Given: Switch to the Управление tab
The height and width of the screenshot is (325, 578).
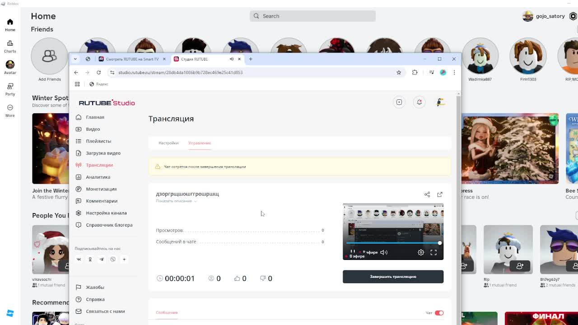Looking at the screenshot, I should 200,143.
